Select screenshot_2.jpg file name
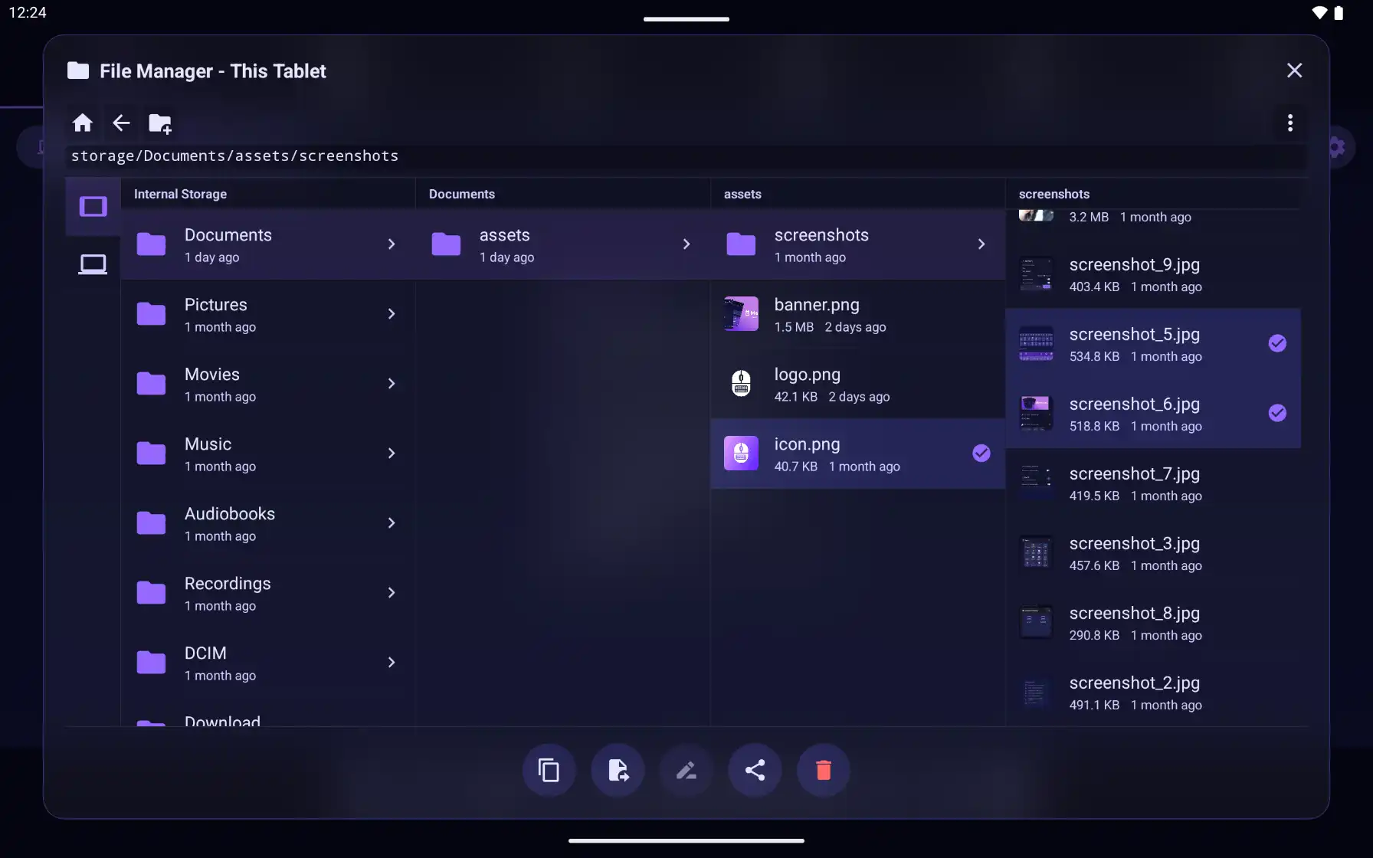Screen dimensions: 1373x858 click(1135, 683)
